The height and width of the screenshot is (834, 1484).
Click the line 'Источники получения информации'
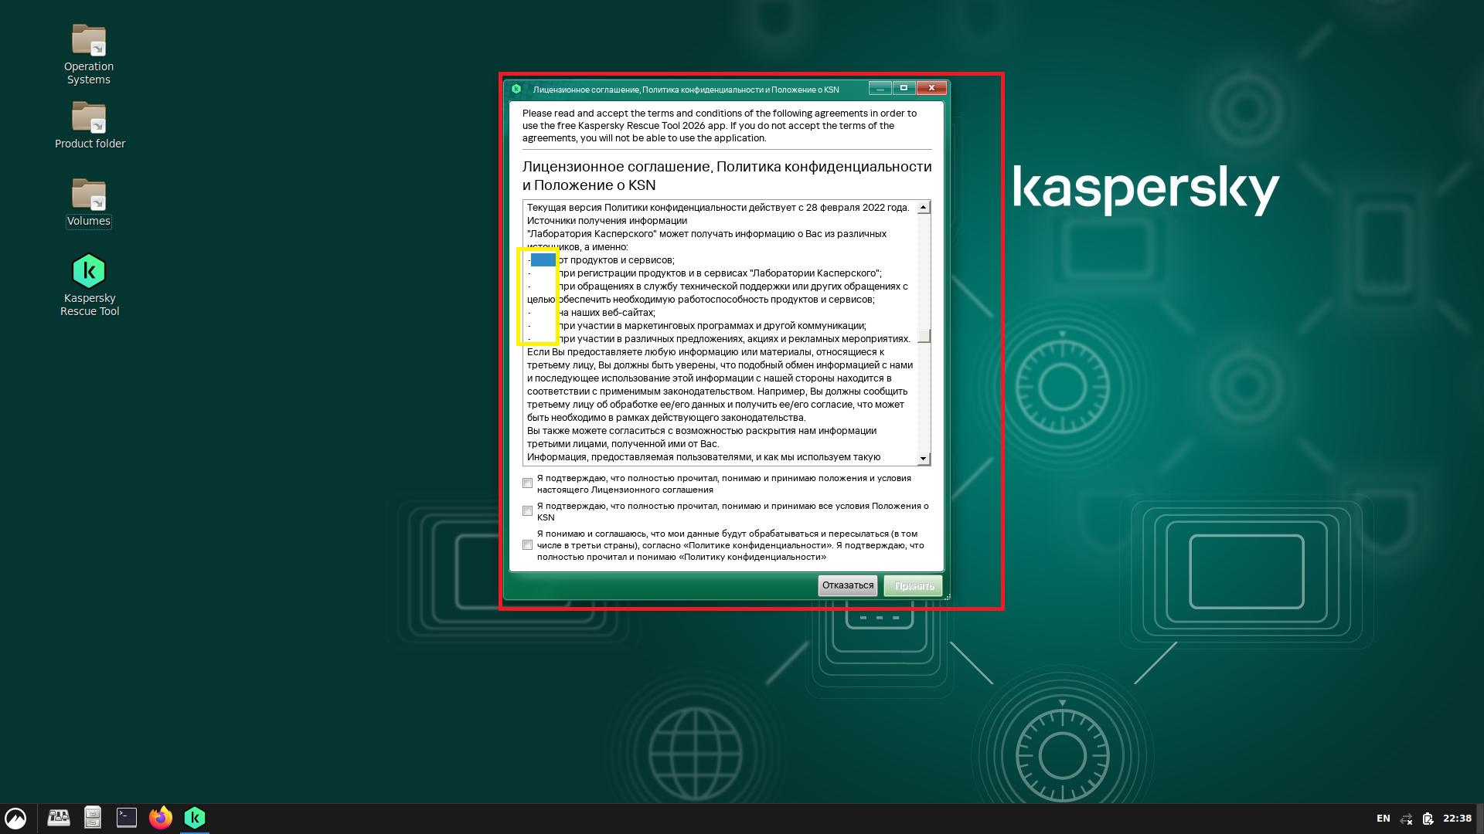(607, 221)
